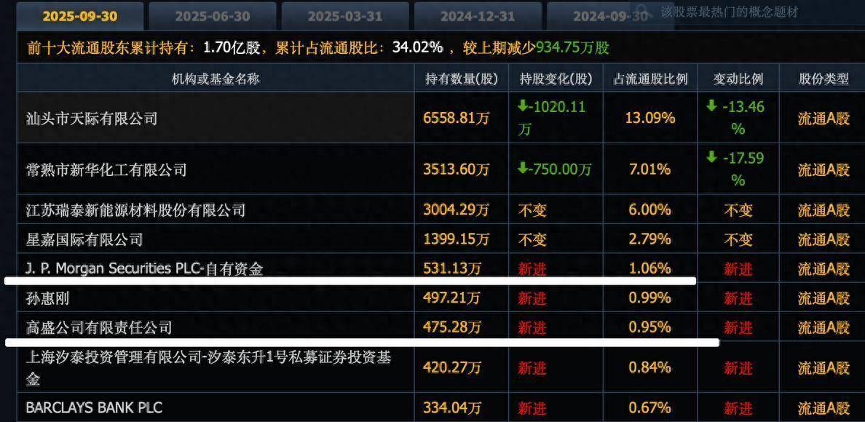The height and width of the screenshot is (422, 865).
Task: Click holding amount 3513.60万
Action: tap(457, 170)
